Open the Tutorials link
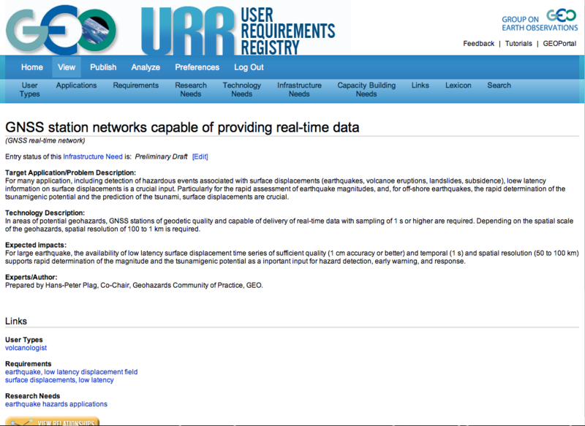585x426 pixels. click(x=518, y=44)
